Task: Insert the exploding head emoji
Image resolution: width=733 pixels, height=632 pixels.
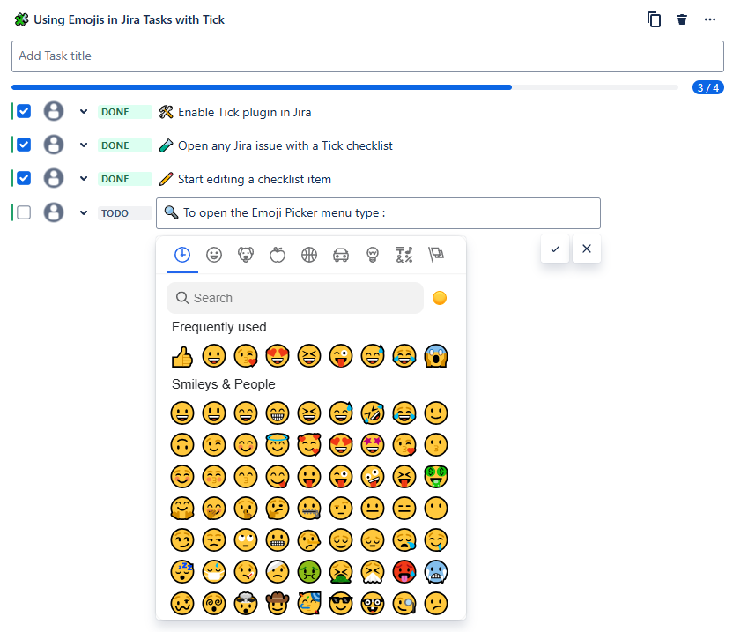Action: pyautogui.click(x=246, y=604)
